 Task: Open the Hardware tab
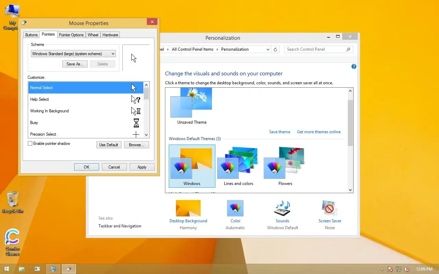coord(110,35)
